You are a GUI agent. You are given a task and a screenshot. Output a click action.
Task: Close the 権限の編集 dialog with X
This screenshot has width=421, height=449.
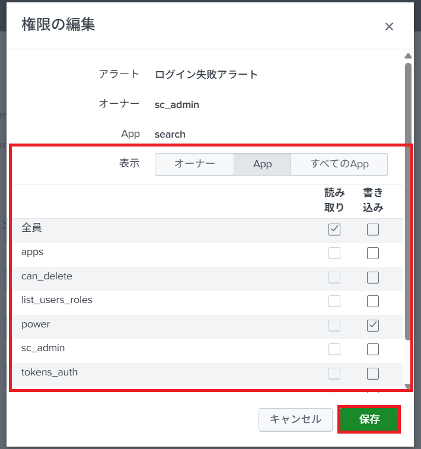(389, 26)
